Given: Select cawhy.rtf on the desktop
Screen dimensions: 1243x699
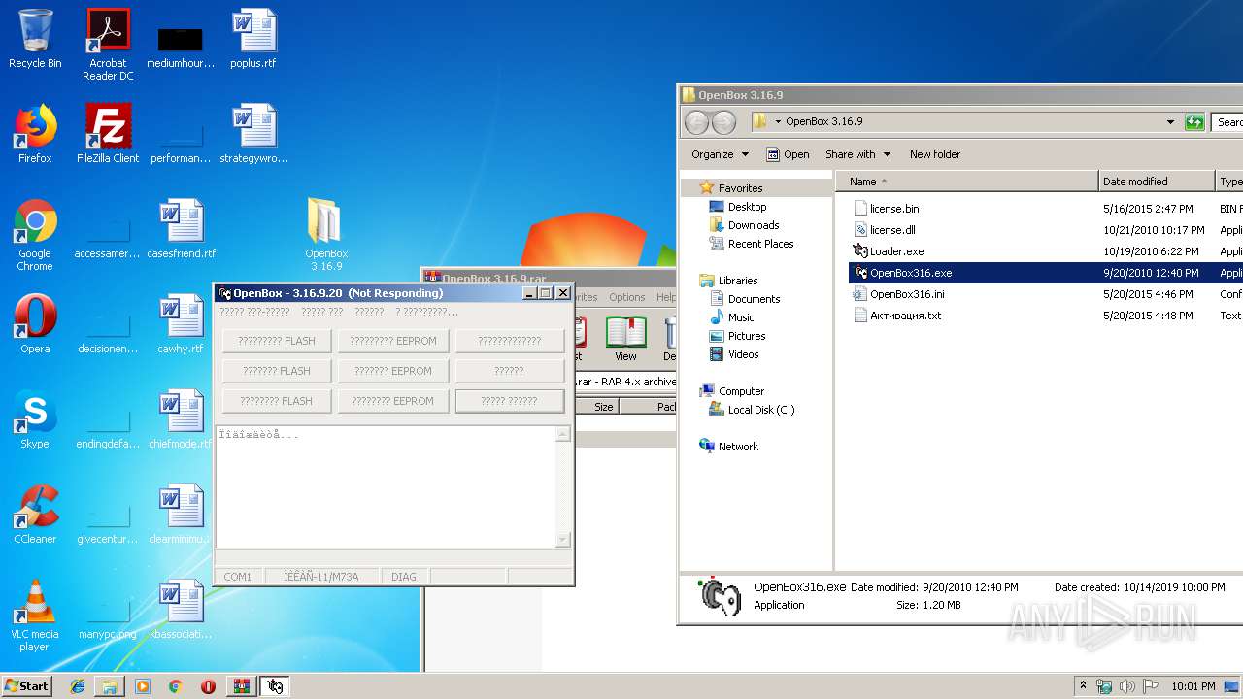Looking at the screenshot, I should pos(181,324).
